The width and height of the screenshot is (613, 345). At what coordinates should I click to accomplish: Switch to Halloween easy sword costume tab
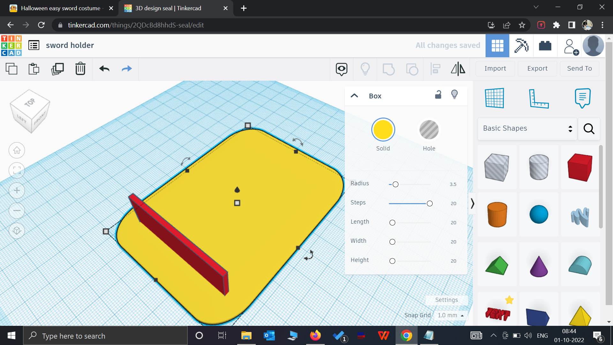pos(61,8)
